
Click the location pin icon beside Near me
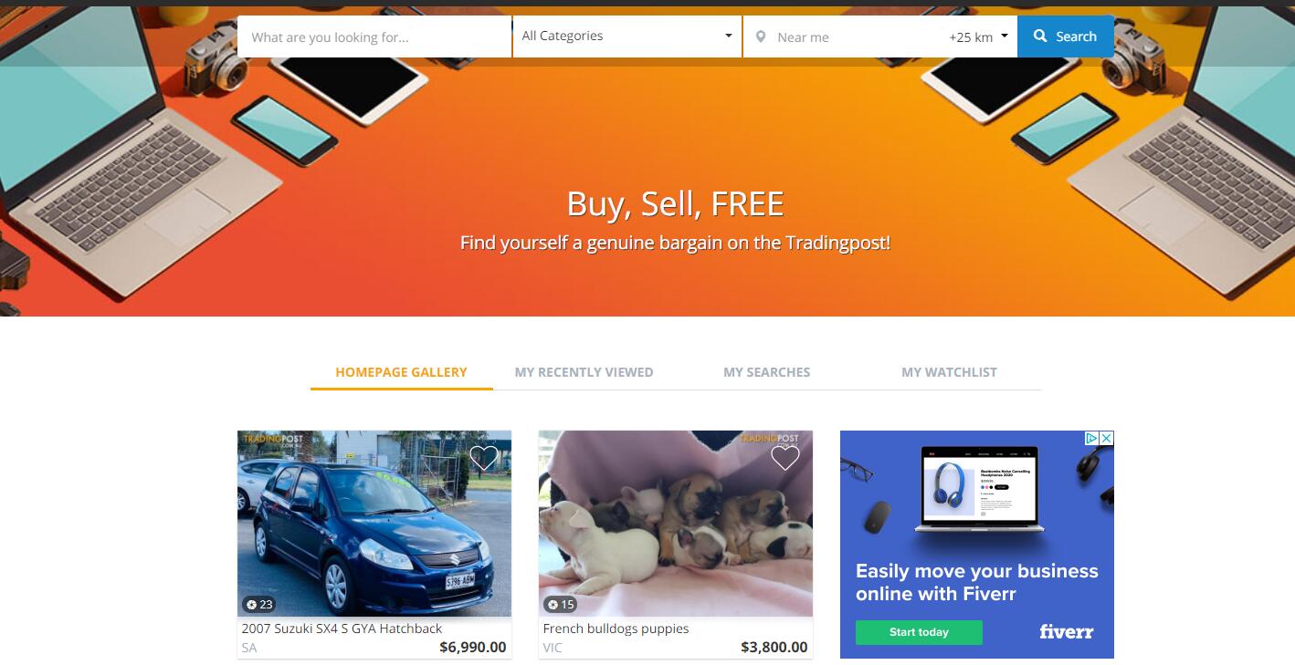click(x=761, y=37)
